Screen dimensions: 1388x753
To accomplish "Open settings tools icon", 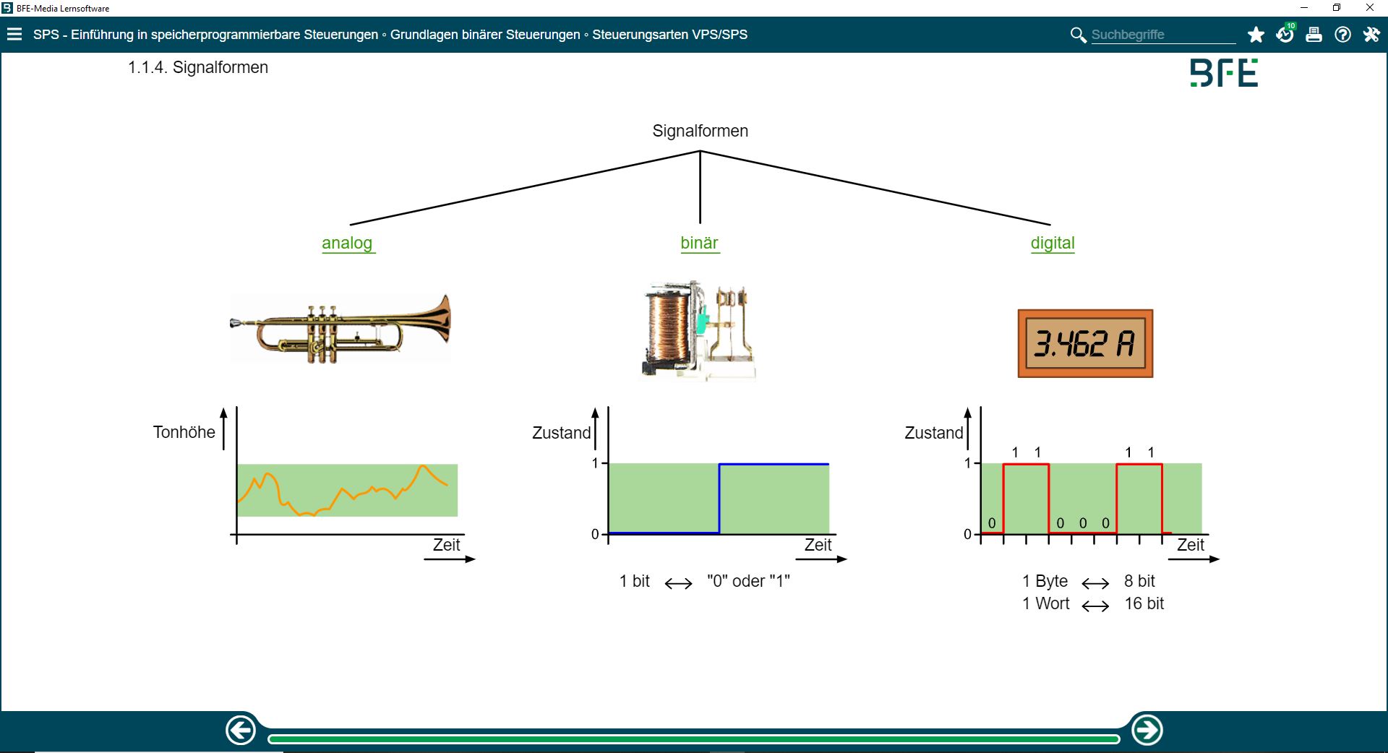I will click(x=1371, y=35).
